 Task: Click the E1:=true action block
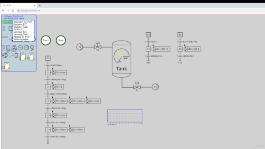(94, 101)
